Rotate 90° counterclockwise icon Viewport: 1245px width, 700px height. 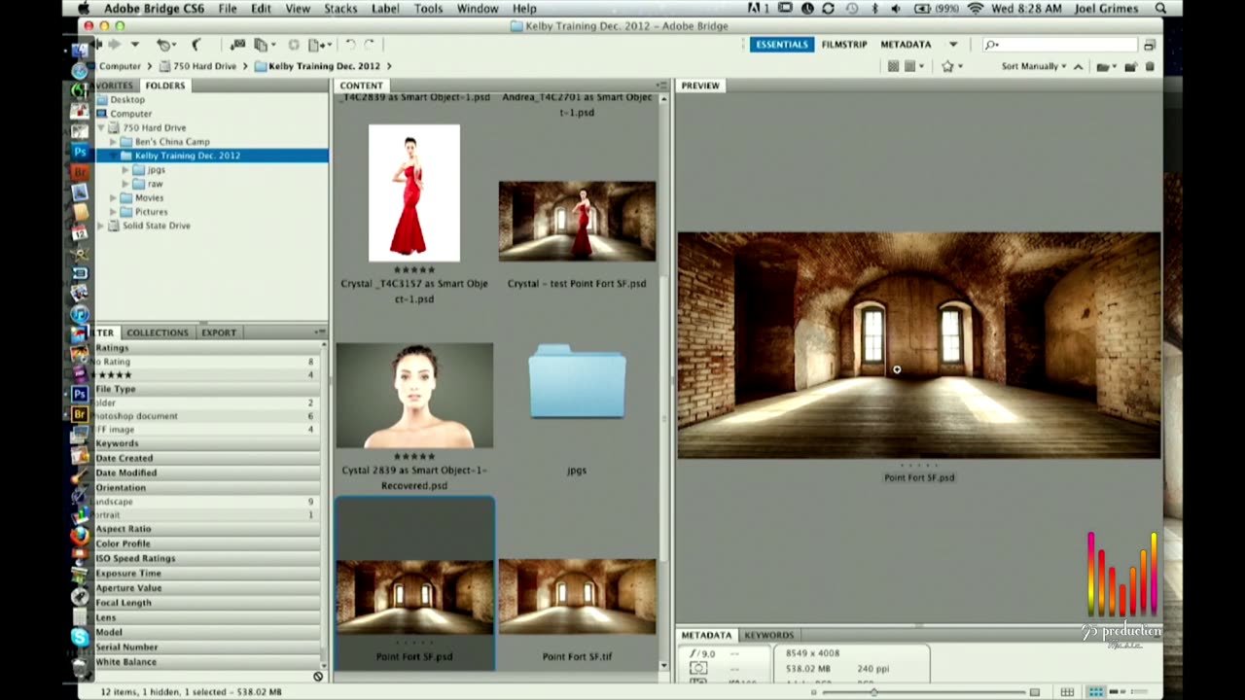350,45
